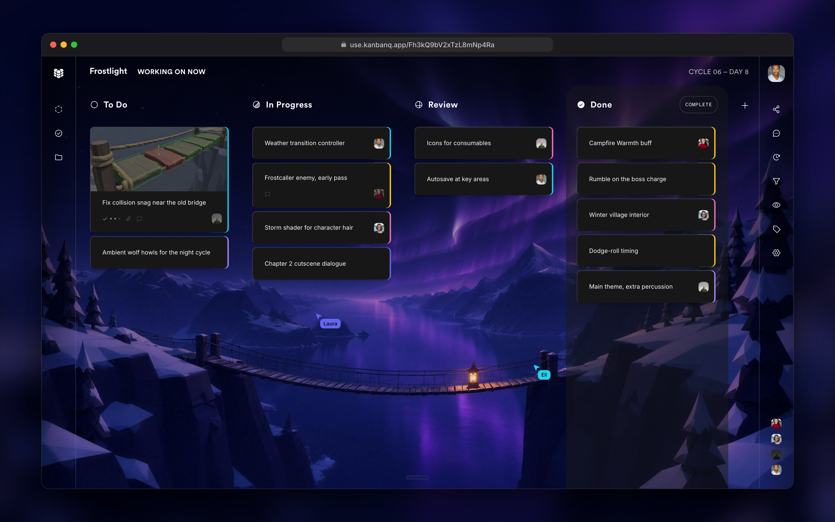
Task: Open the comments chat bubble icon
Action: pos(776,133)
